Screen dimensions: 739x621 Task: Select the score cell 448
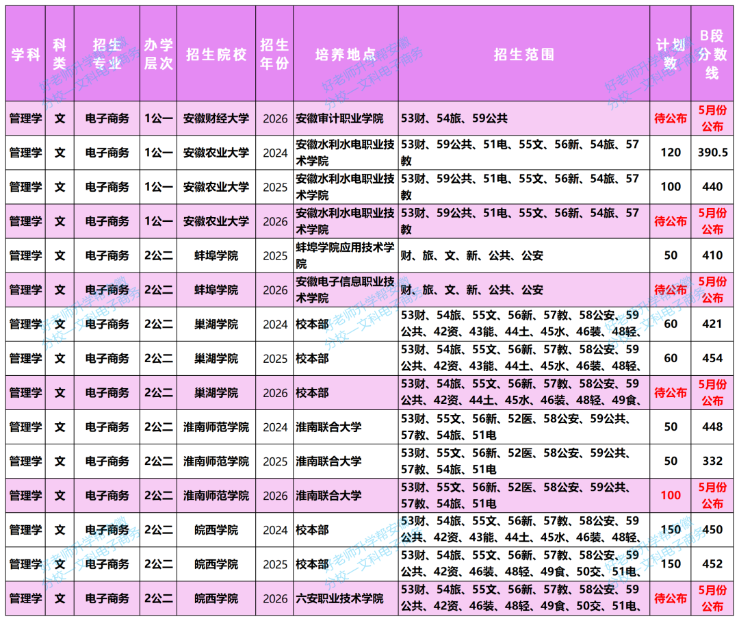pos(712,427)
